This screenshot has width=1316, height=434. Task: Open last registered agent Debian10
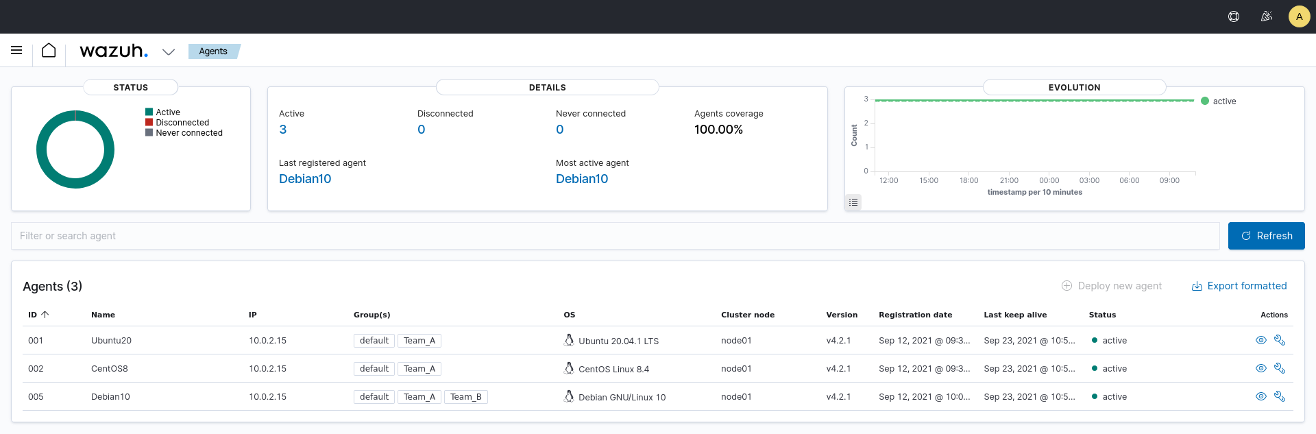click(x=305, y=179)
